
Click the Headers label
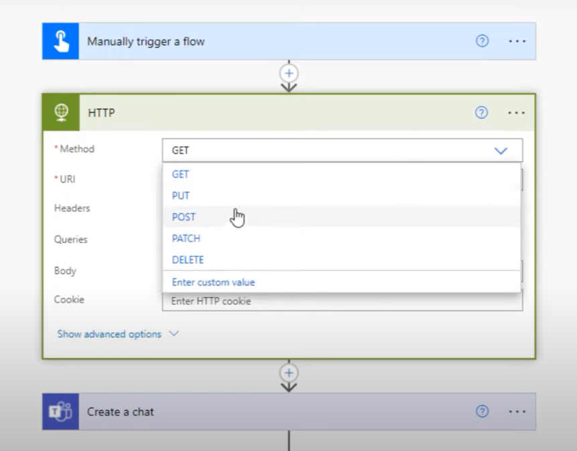point(72,208)
